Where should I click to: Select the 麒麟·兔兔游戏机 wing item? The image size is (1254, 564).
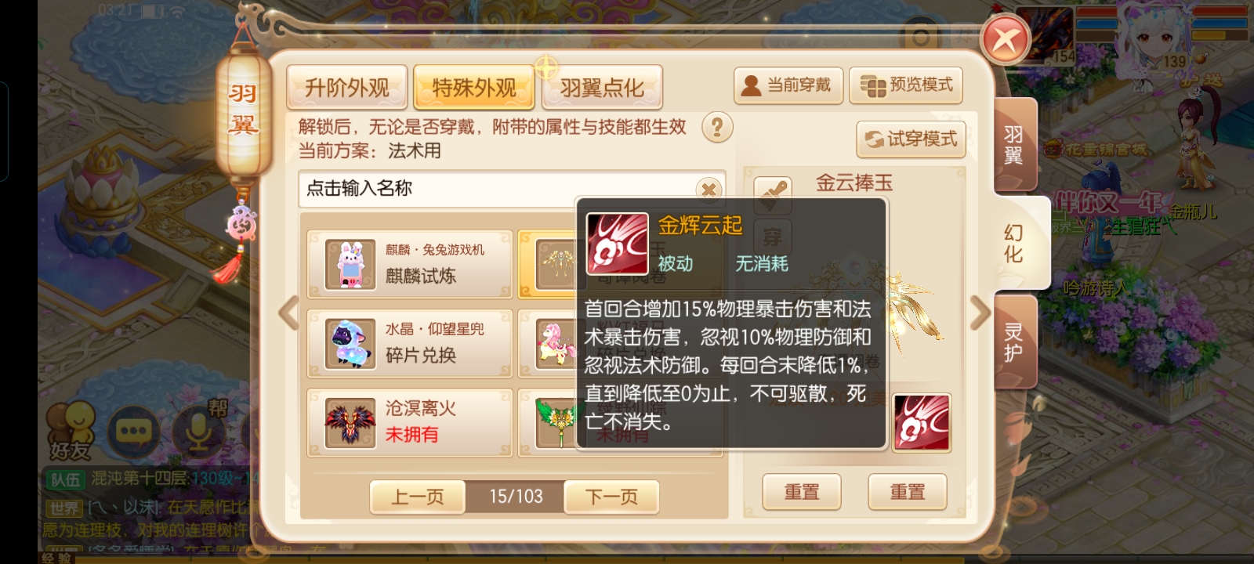(410, 264)
